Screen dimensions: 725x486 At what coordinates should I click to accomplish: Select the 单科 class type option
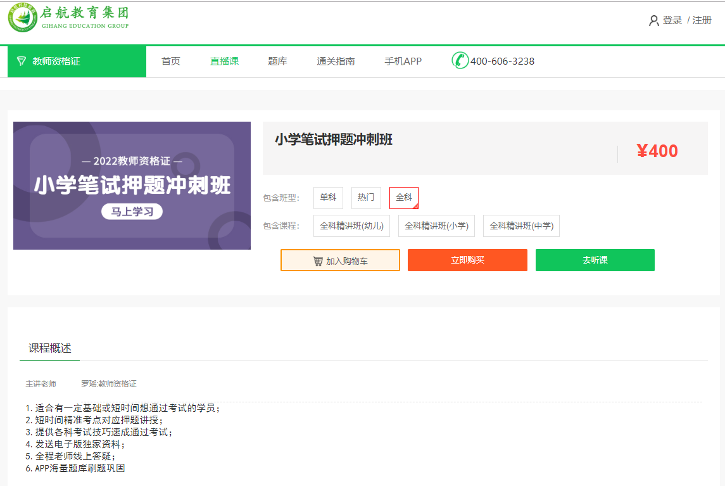coord(328,198)
